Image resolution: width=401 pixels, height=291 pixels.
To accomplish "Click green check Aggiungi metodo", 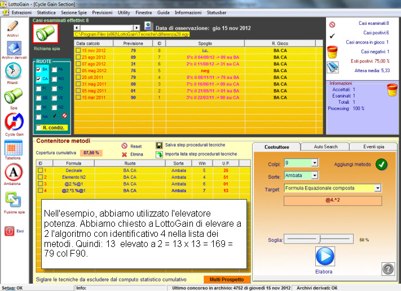I will coord(381,165).
